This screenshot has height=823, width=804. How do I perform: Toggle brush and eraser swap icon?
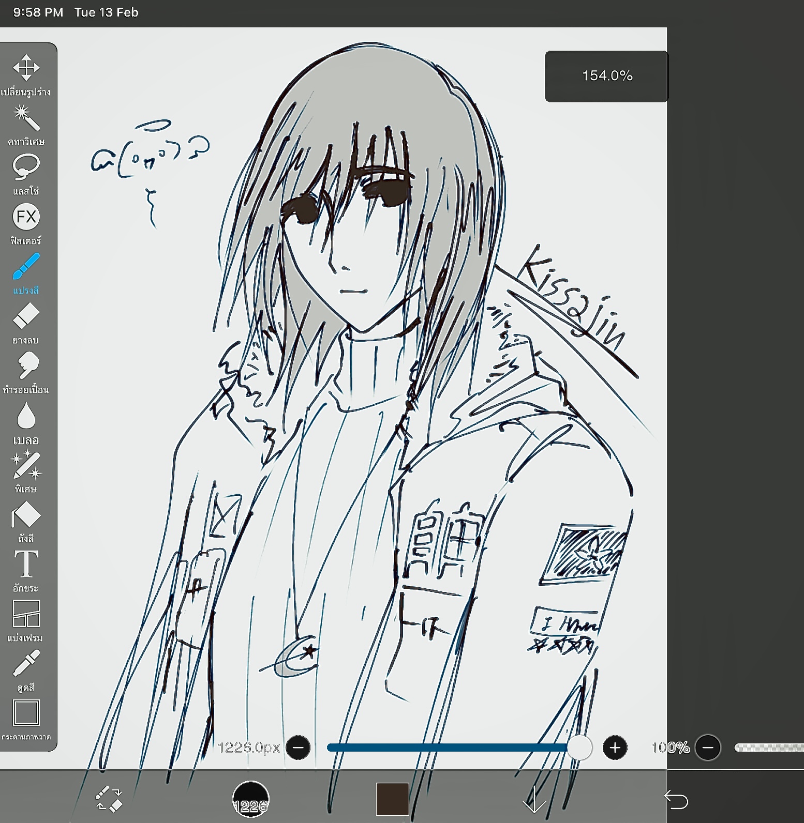coord(109,798)
